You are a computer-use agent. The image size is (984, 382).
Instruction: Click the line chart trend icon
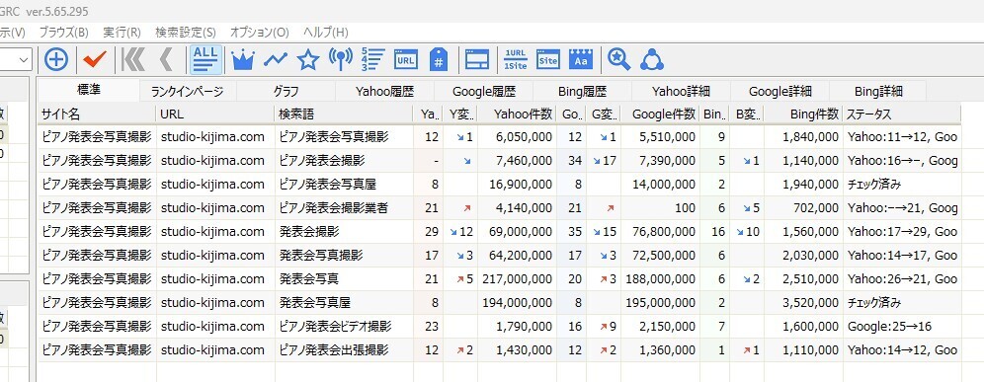click(x=276, y=60)
